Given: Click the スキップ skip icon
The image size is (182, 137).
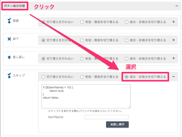Looking at the screenshot, I should pyautogui.click(x=9, y=75).
